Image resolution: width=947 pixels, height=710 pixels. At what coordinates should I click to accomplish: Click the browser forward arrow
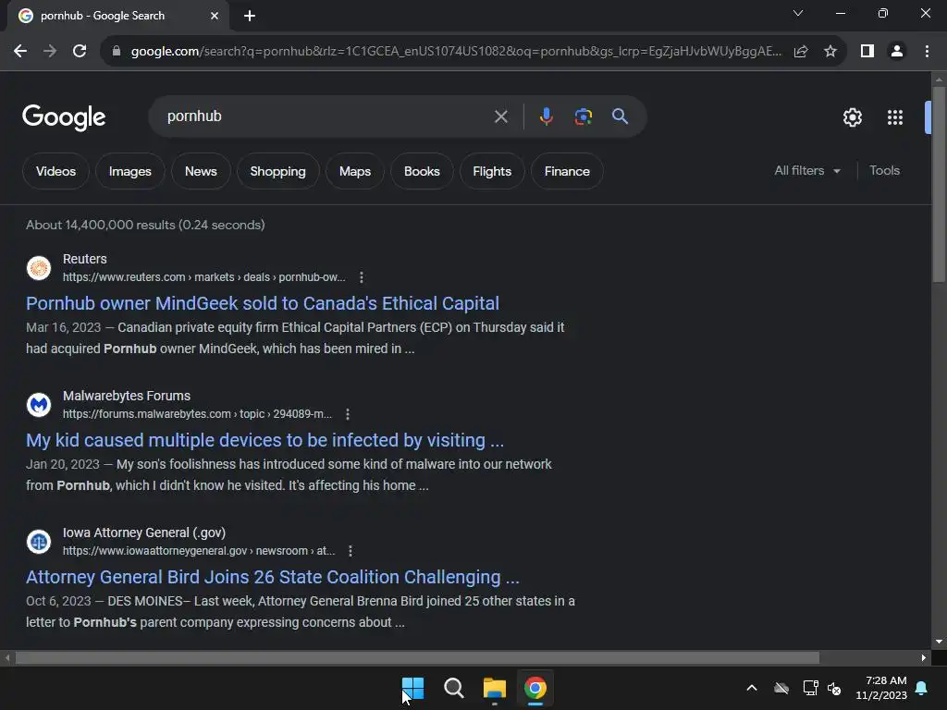(50, 52)
